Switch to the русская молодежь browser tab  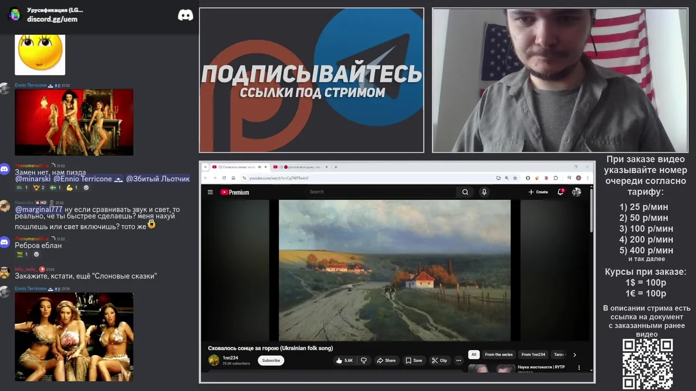coord(301,167)
